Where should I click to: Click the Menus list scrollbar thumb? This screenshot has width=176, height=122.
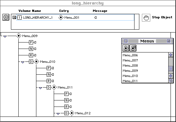point(171,69)
